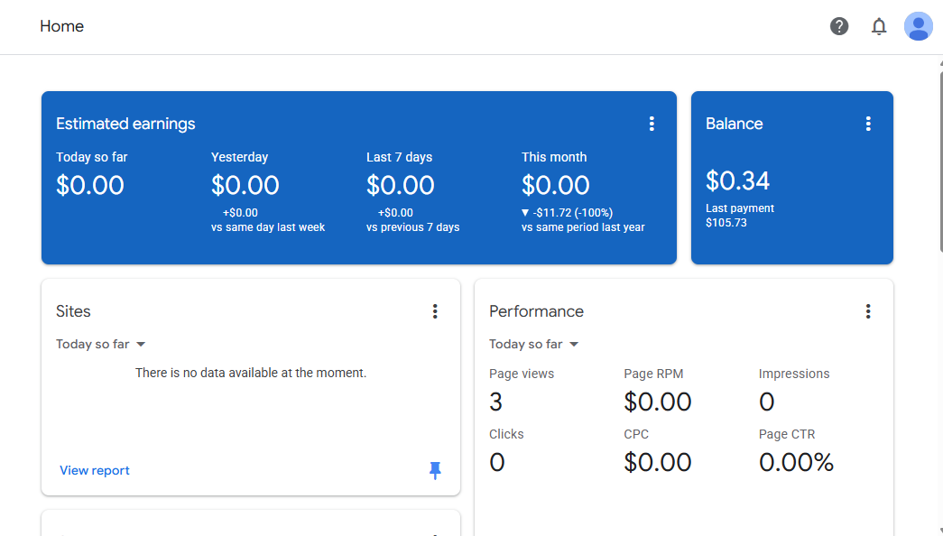Screen dimensions: 943x536
Task: Click the $0.34 balance amount
Action: [x=737, y=181]
